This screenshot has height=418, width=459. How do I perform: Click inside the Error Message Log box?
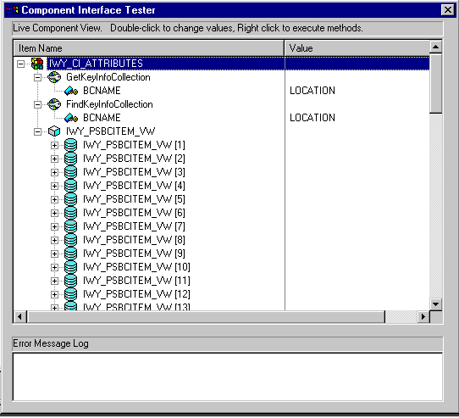[228, 377]
